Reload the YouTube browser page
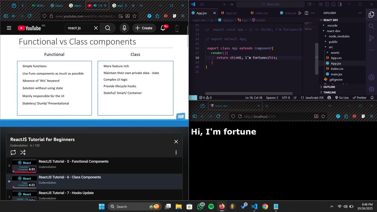 [30, 16]
